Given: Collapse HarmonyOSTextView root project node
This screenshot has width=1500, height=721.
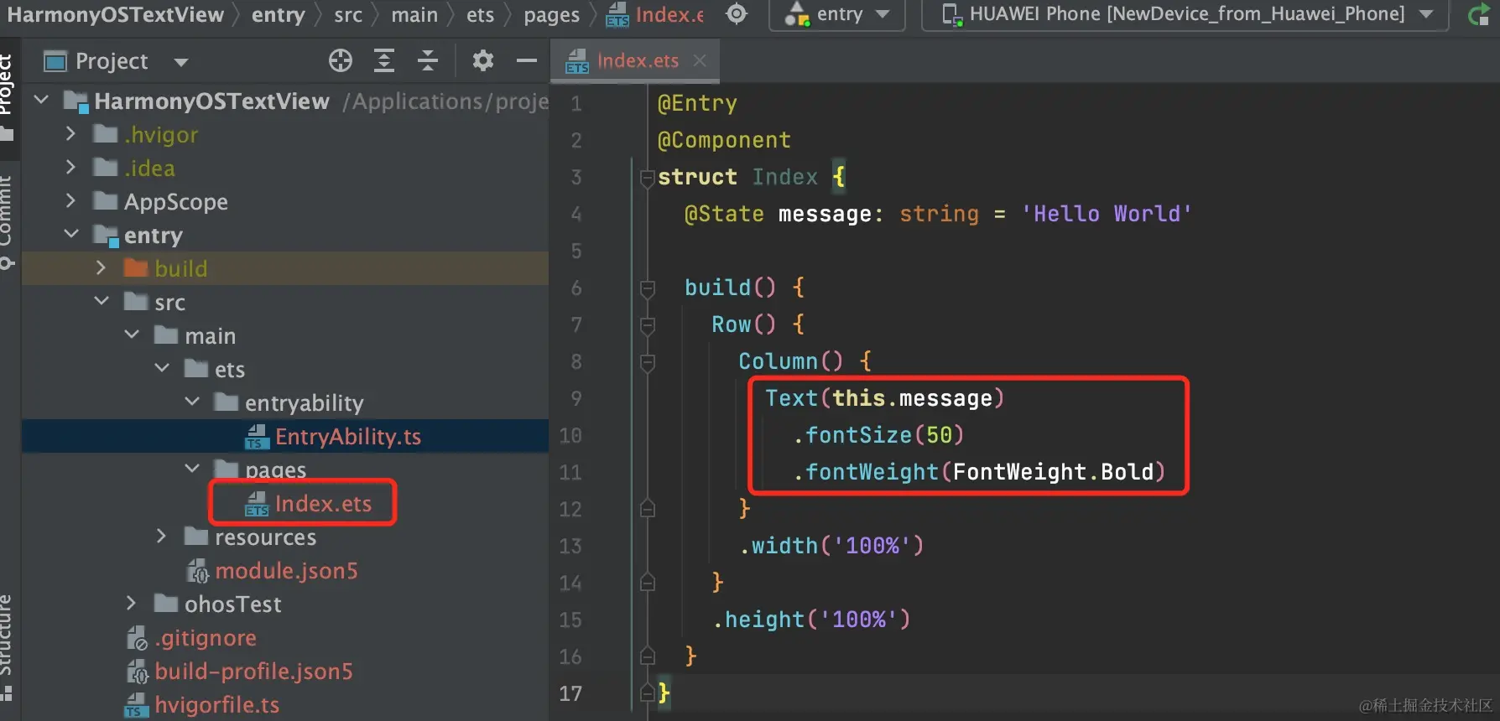Looking at the screenshot, I should [40, 101].
